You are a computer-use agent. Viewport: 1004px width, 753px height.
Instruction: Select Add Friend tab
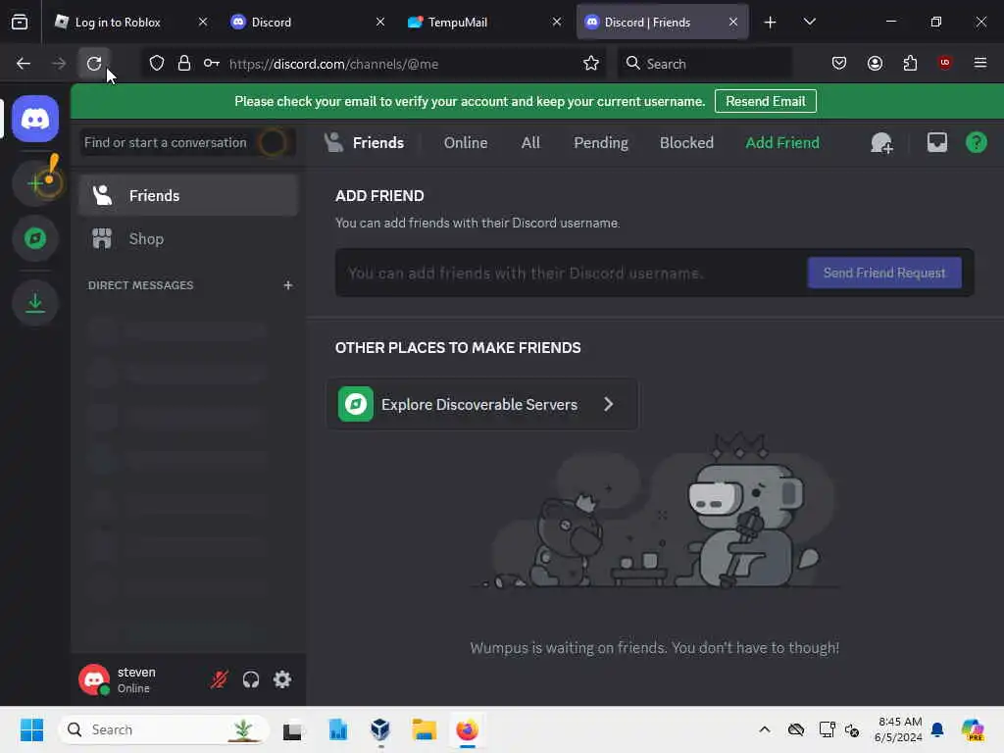tap(782, 143)
